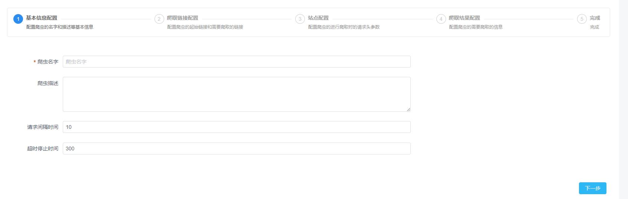Screen dimensions: 628x199
Task: Select the 爬取结果配置 step title
Action: [x=464, y=18]
